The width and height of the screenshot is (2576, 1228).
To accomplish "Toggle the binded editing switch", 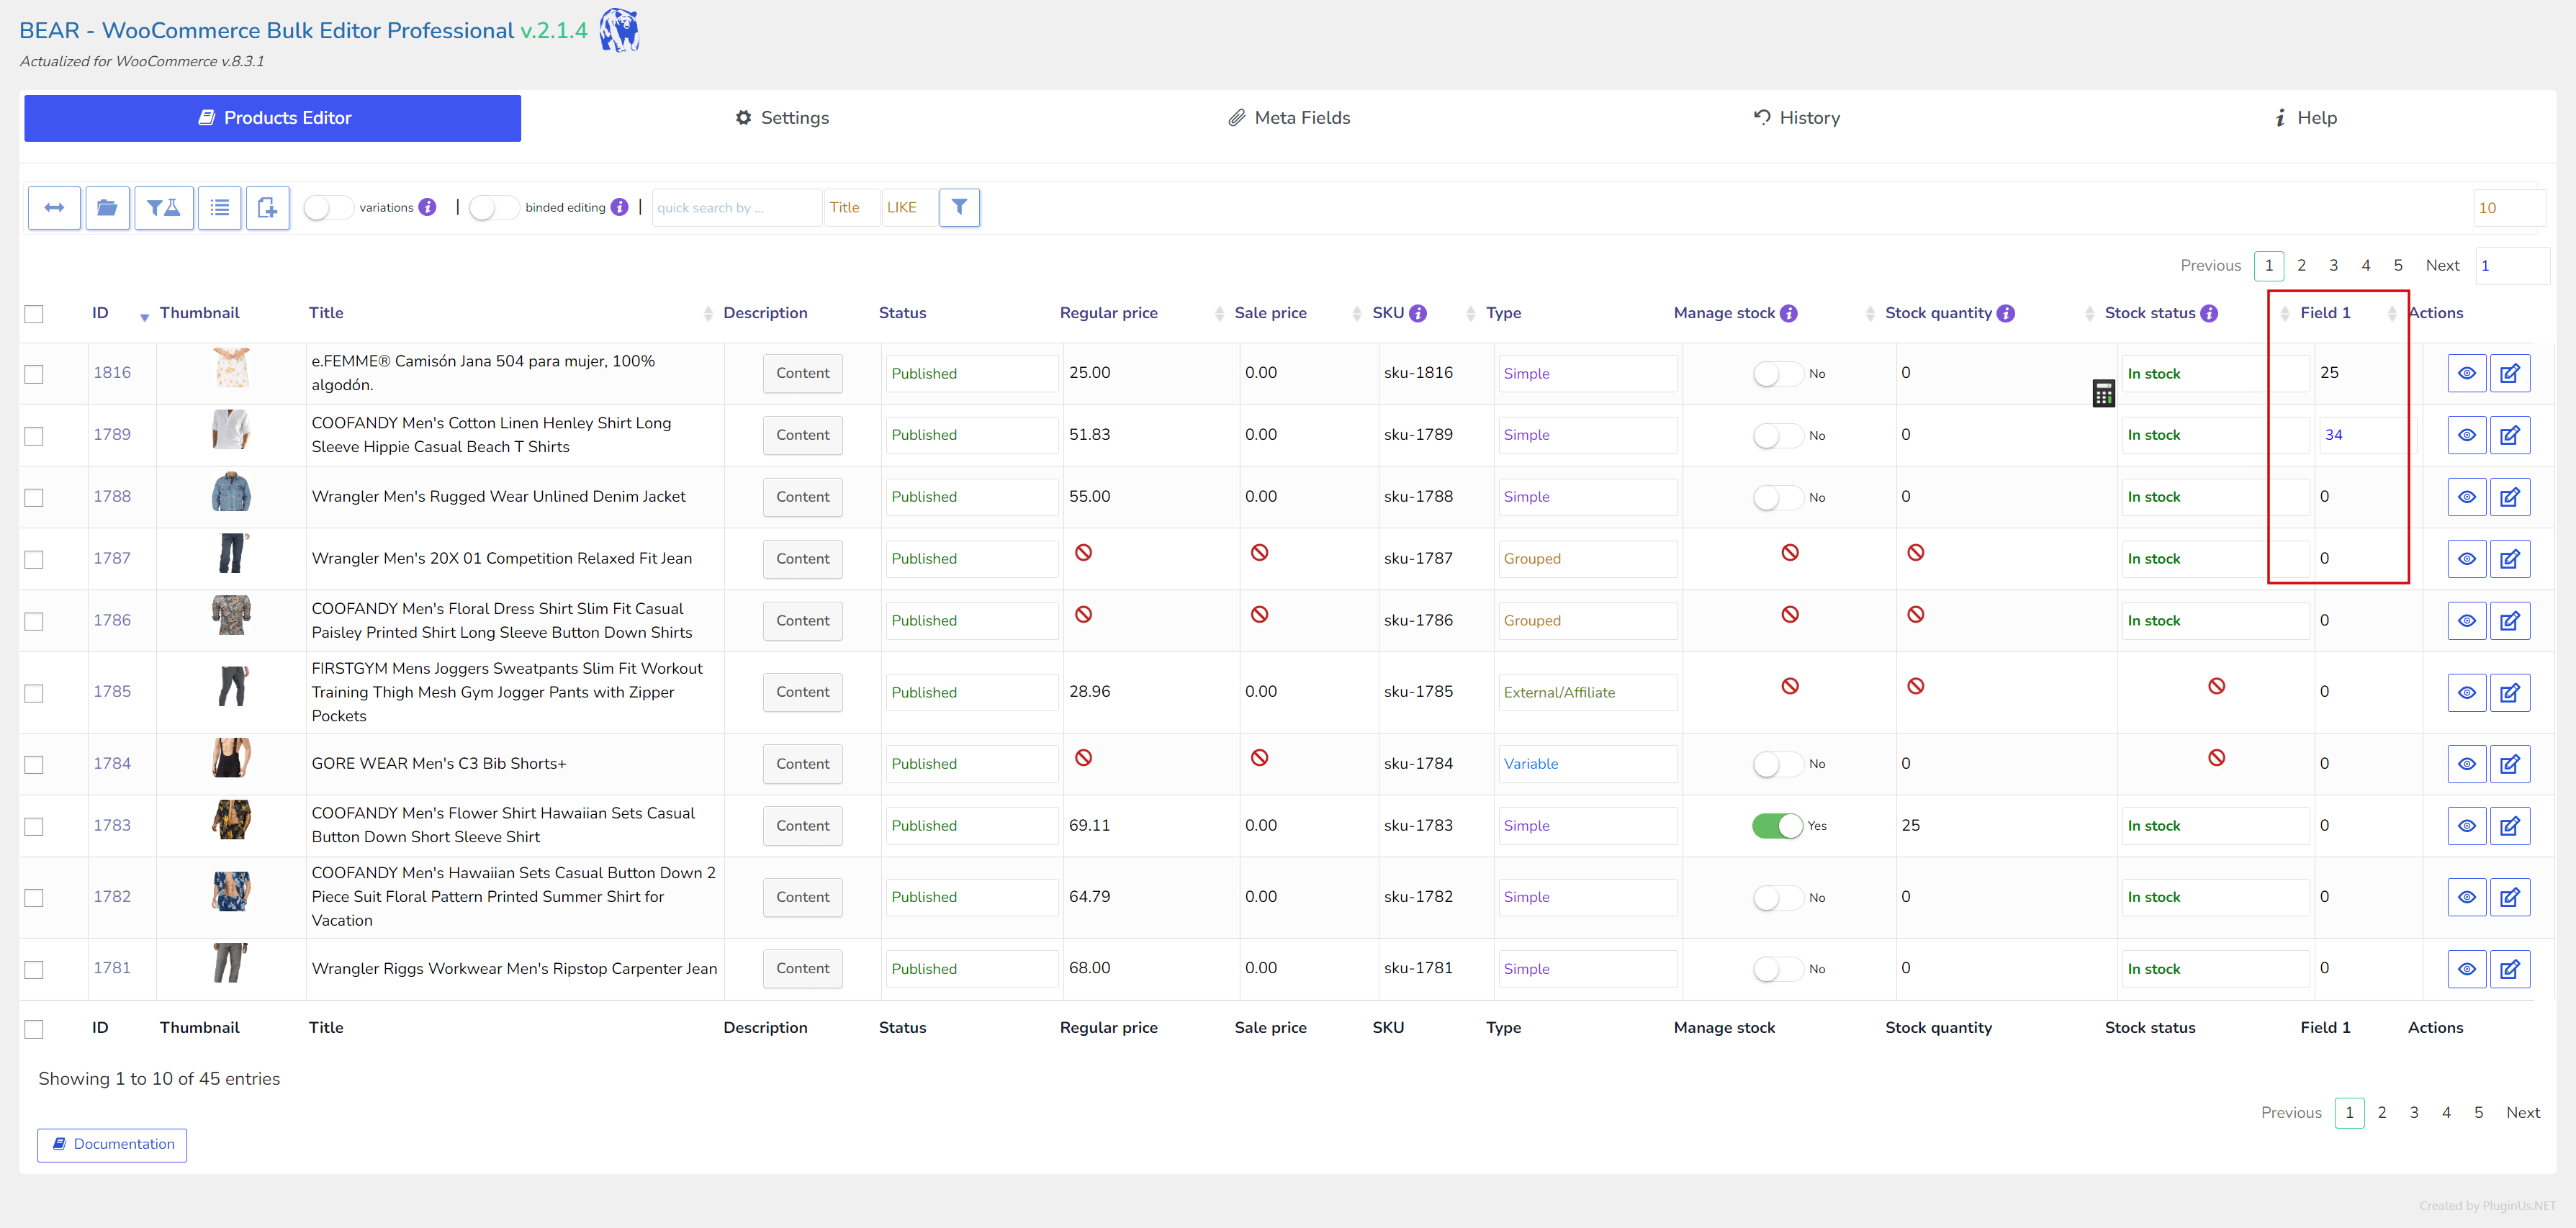I will pos(494,207).
